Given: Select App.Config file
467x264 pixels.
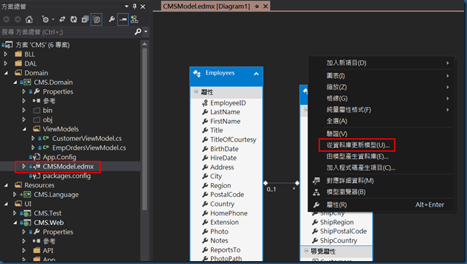Looking at the screenshot, I should 59,157.
